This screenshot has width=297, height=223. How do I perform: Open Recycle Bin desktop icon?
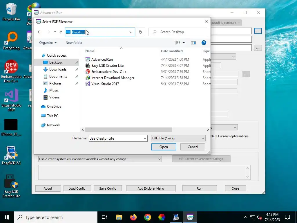(x=11, y=12)
